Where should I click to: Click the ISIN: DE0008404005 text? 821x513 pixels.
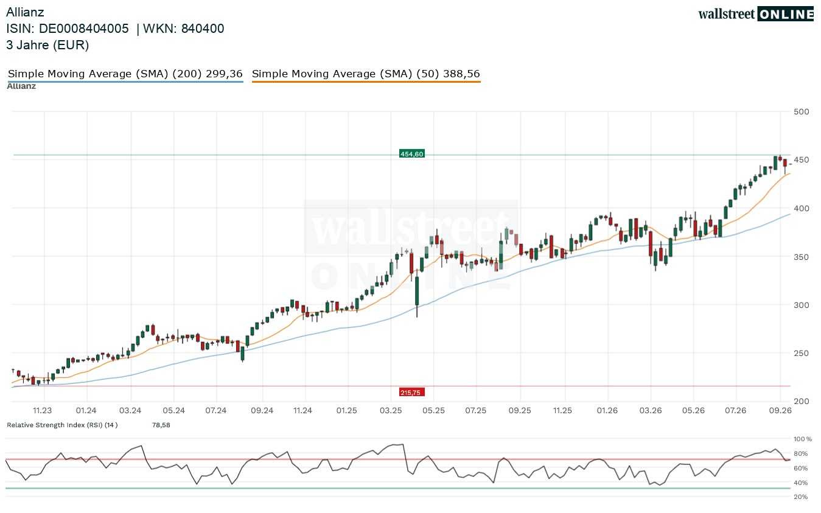click(x=68, y=29)
